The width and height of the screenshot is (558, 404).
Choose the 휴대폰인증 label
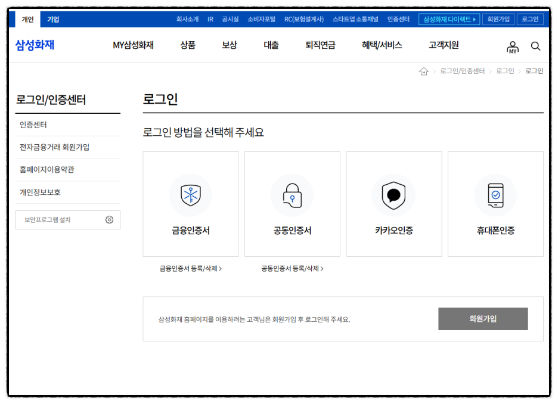coord(495,231)
